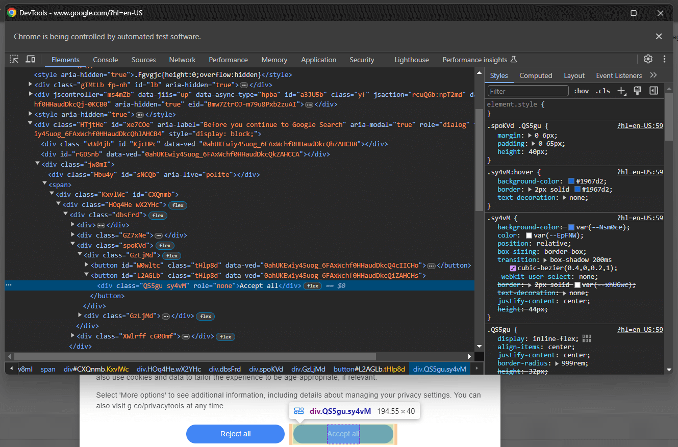Viewport: 678px width, 447px height.
Task: Toggle the flex badge on div.dbsFrd
Action: click(x=158, y=215)
